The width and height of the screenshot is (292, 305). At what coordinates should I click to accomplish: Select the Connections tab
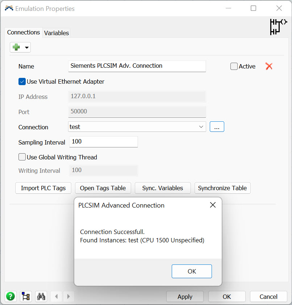(x=24, y=33)
